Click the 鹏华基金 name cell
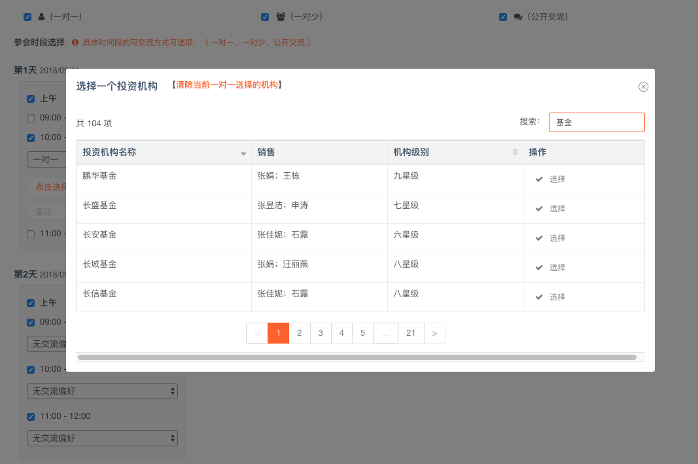This screenshot has width=698, height=464. [x=164, y=179]
